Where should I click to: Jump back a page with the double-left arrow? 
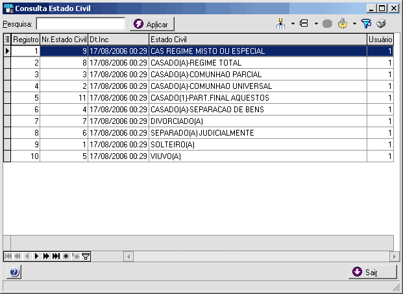point(18,256)
